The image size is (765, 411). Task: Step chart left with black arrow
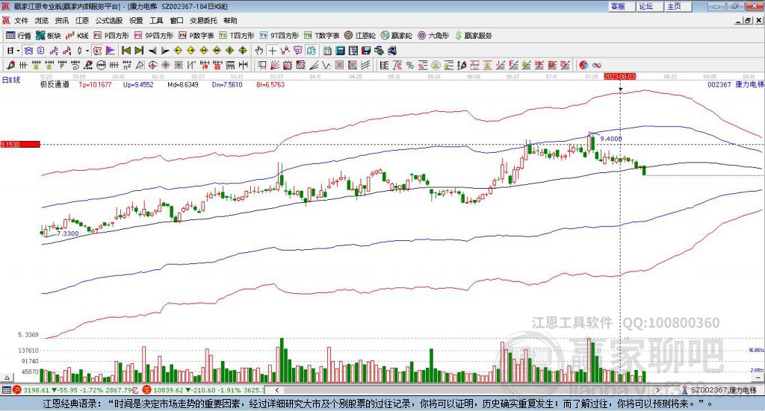(x=152, y=51)
